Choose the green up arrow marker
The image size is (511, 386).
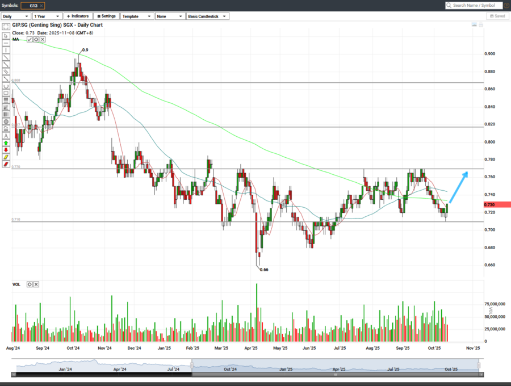coord(6,144)
